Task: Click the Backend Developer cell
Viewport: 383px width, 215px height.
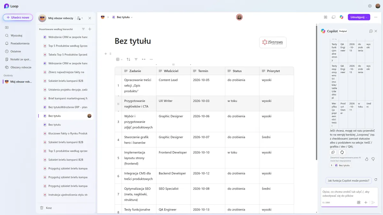Action: (173, 176)
